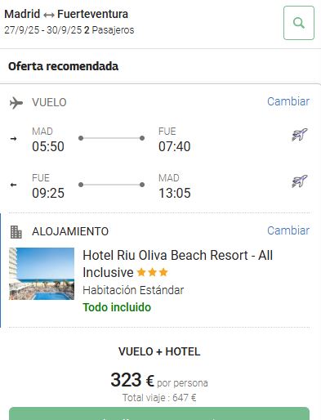This screenshot has width=321, height=420.
Task: Click the right arrow outbound flight icon
Action: tap(13, 139)
